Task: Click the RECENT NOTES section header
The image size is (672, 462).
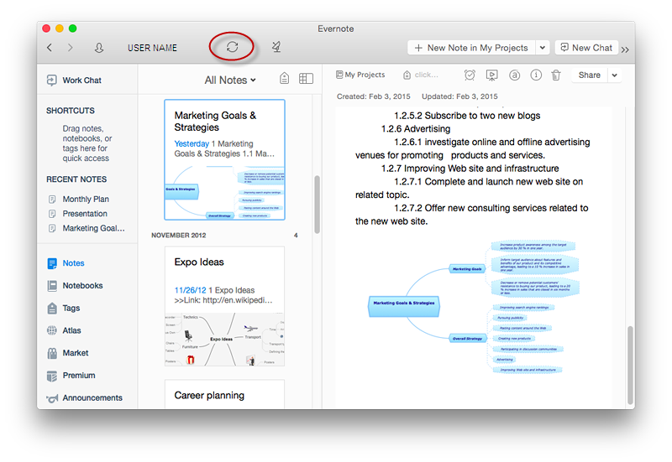Action: [76, 179]
